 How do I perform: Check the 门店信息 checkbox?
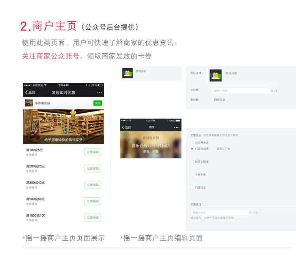[192, 187]
